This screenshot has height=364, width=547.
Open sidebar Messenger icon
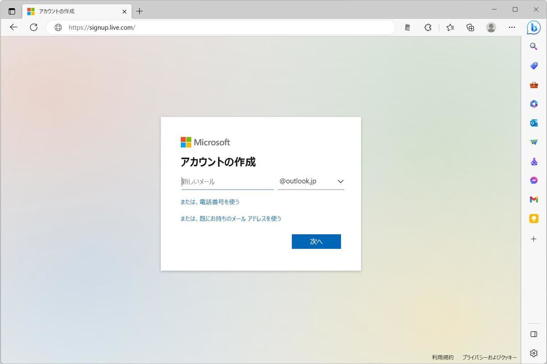[x=534, y=180]
